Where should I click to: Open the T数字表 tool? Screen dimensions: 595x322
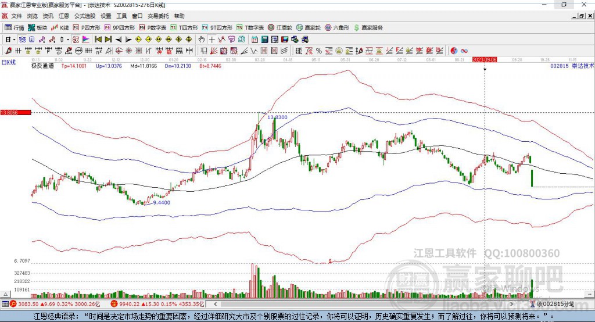(250, 28)
